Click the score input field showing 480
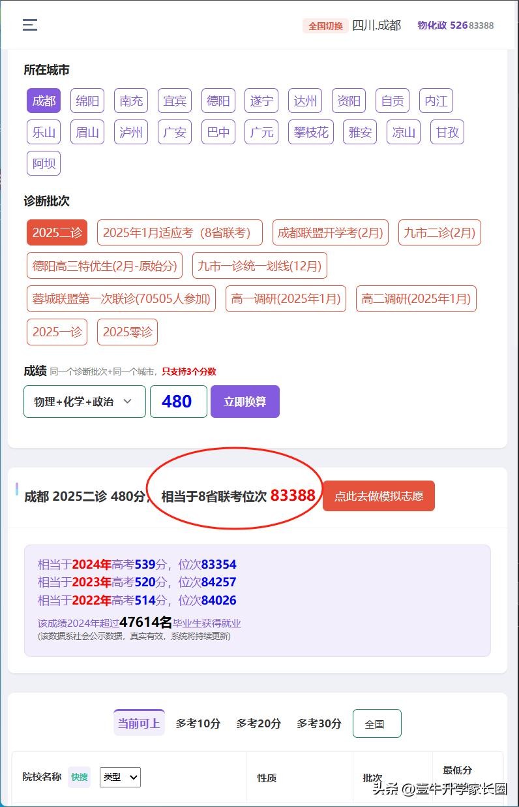 178,402
